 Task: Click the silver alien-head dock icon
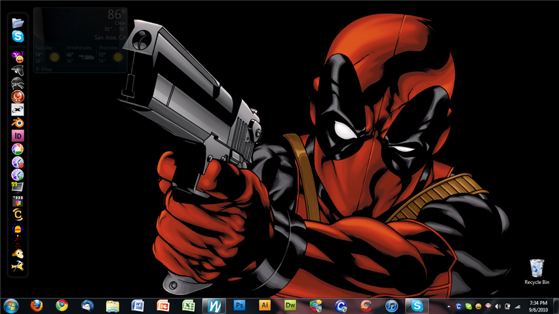[18, 70]
